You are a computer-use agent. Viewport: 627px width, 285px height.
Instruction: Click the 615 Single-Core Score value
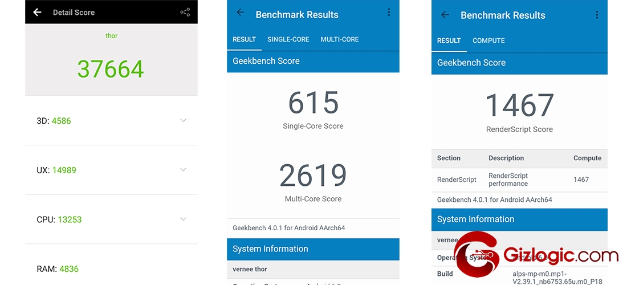pos(313,103)
